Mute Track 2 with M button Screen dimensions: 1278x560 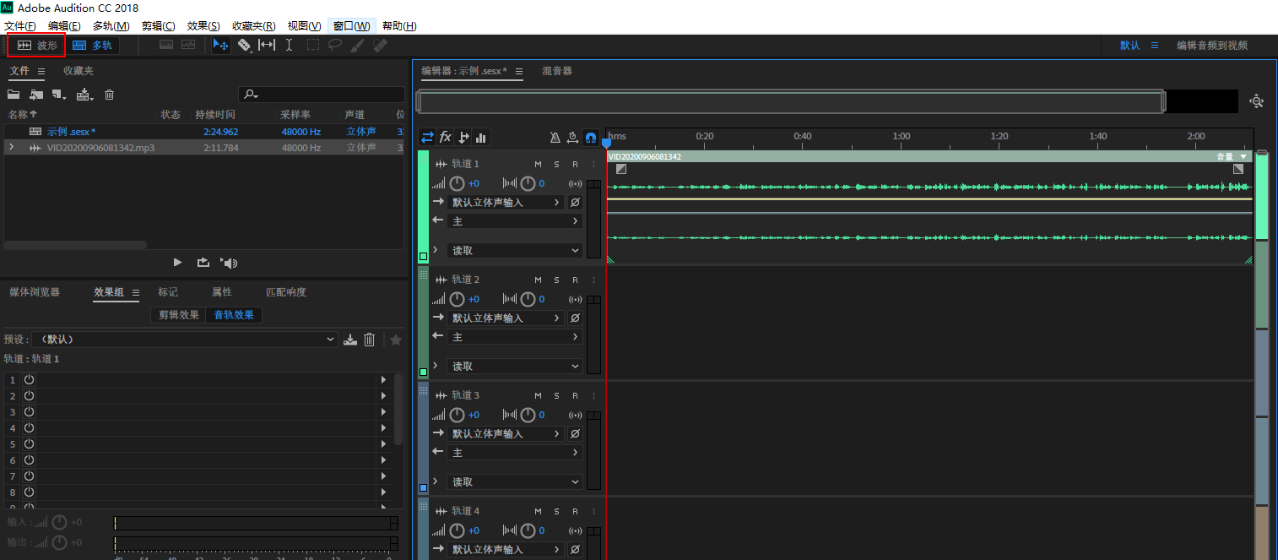tap(538, 279)
